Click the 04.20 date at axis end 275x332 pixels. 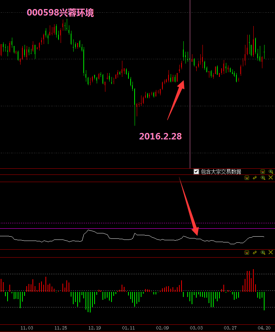(264, 328)
